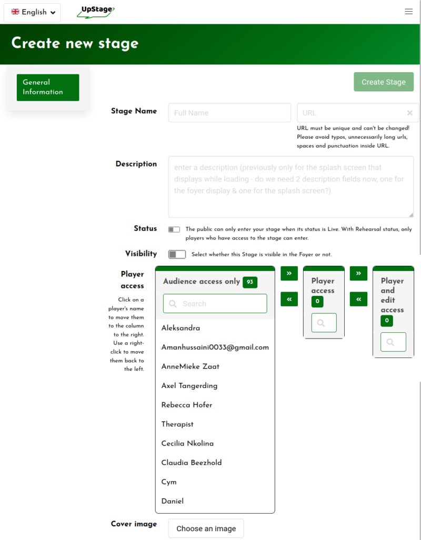Screen dimensions: 421x540
Task: Click Choose an image button
Action: click(x=206, y=528)
